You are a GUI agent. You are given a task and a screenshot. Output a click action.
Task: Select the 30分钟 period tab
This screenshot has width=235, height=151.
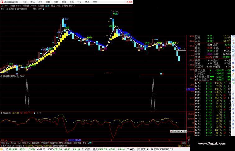point(33,6)
